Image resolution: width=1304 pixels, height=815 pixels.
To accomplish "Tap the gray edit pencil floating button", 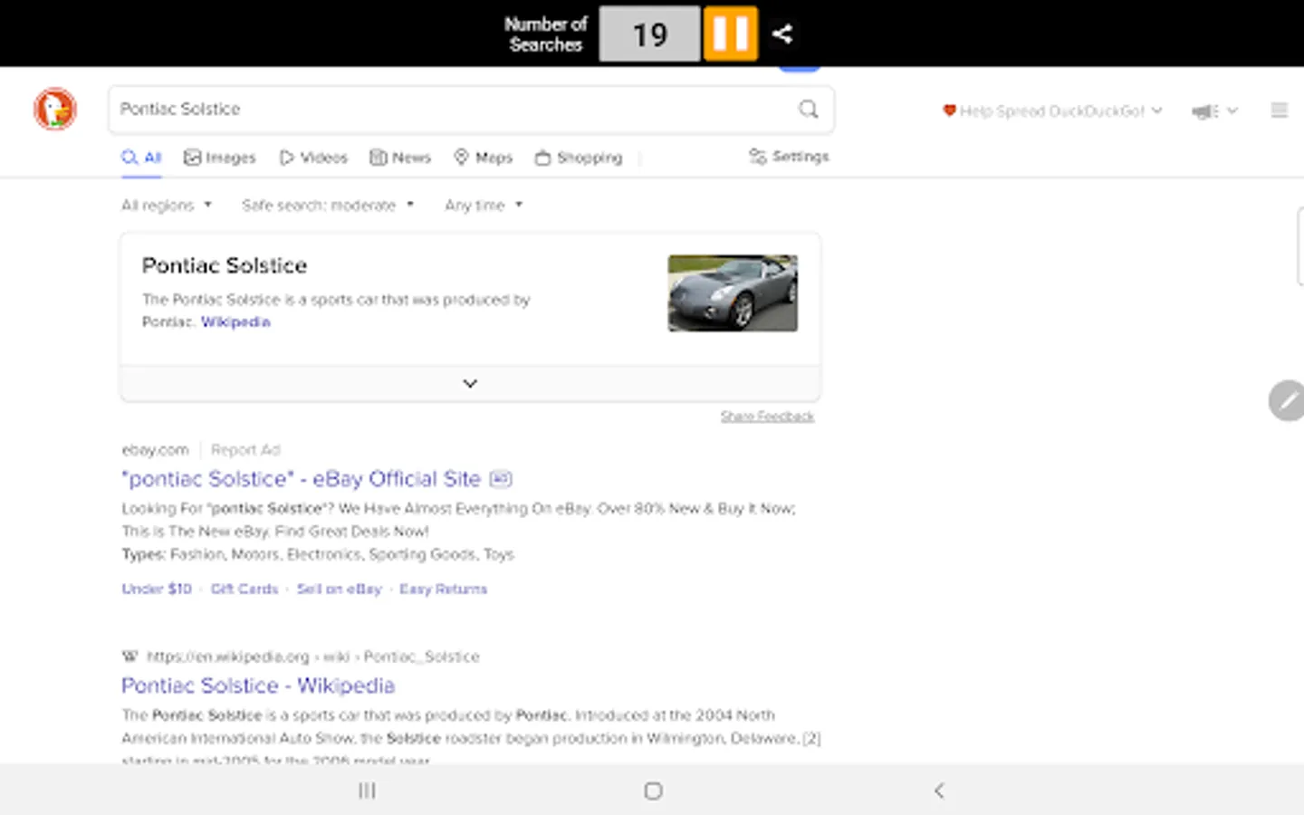I will [1286, 401].
